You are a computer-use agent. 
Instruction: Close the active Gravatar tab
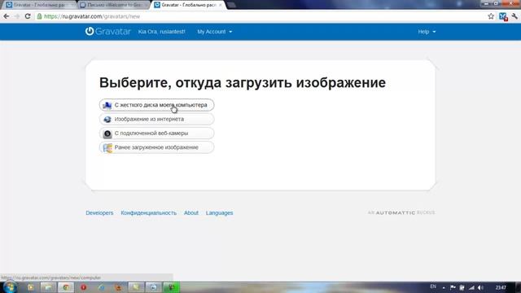pyautogui.click(x=220, y=5)
